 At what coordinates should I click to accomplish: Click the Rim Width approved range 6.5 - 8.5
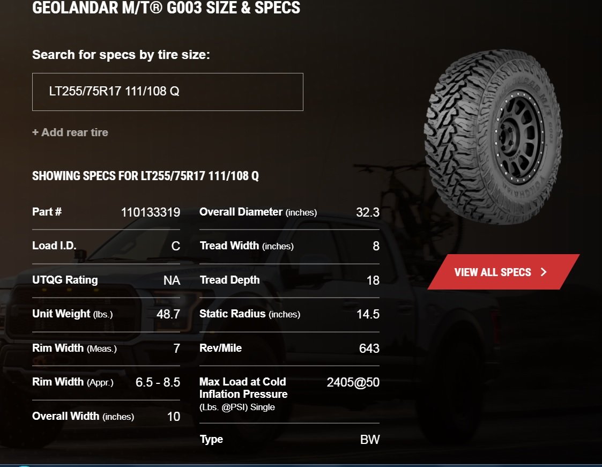pyautogui.click(x=158, y=382)
